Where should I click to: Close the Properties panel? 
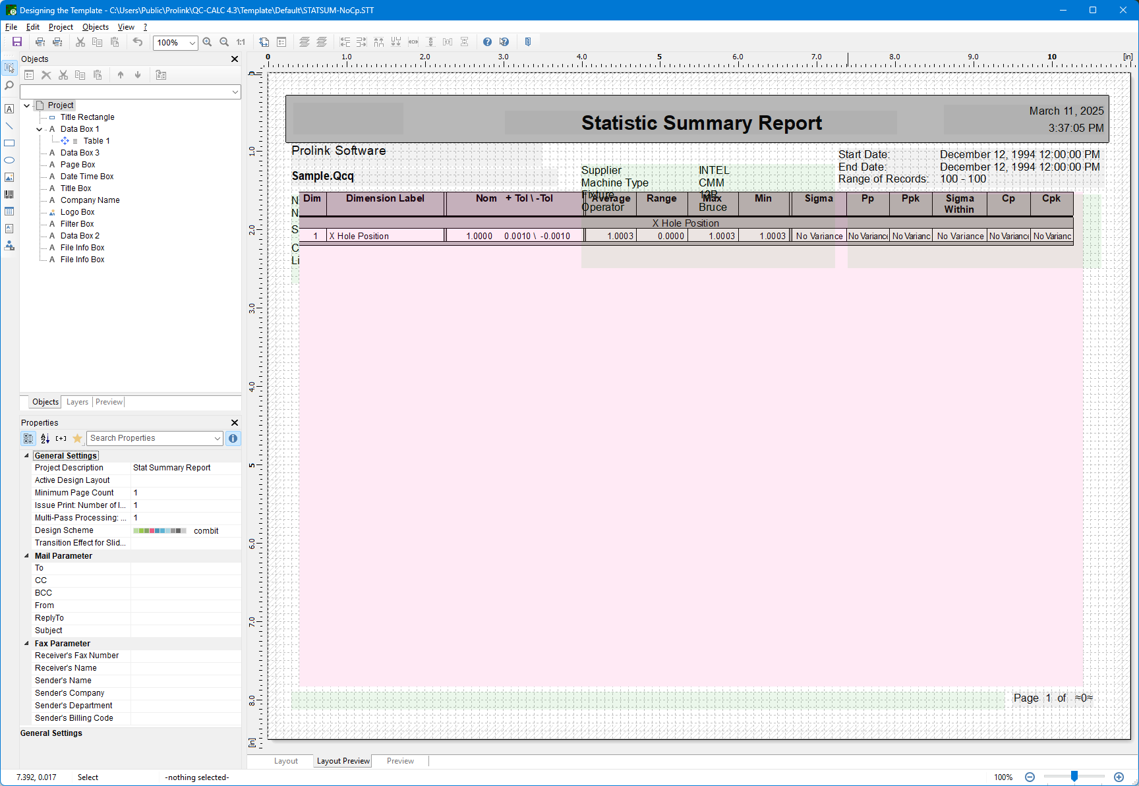[235, 423]
